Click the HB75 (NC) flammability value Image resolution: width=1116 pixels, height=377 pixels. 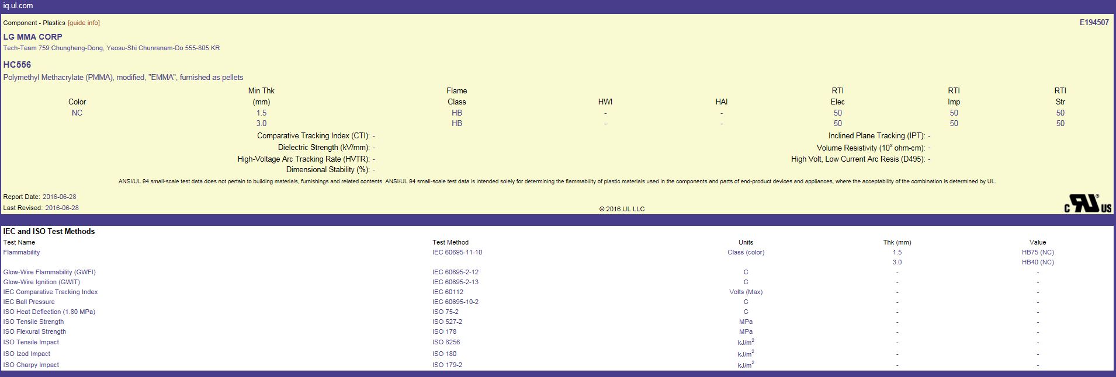tap(1038, 252)
